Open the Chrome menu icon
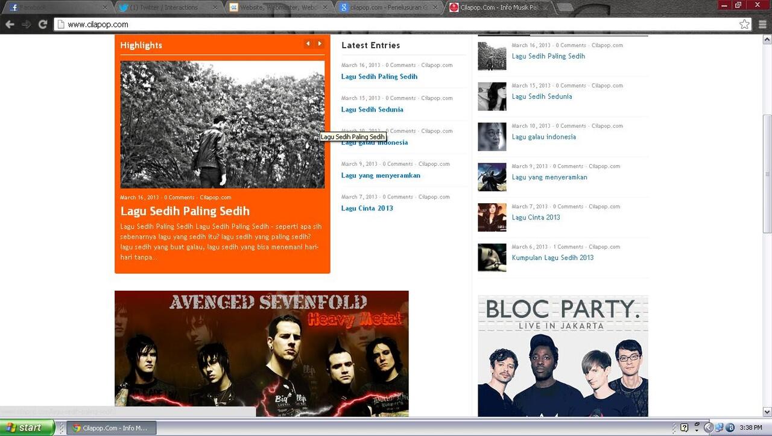The width and height of the screenshot is (772, 436). click(762, 24)
